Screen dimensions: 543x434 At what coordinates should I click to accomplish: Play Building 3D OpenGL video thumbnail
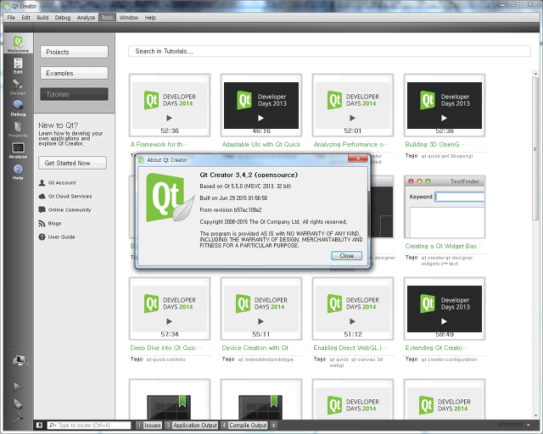[x=445, y=106]
